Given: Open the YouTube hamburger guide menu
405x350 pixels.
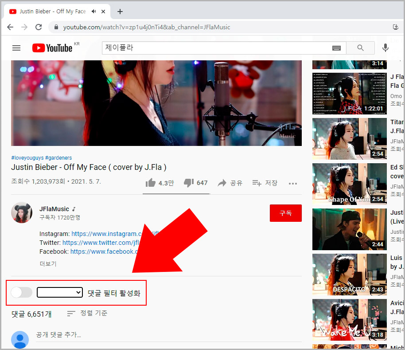Looking at the screenshot, I should pos(16,48).
